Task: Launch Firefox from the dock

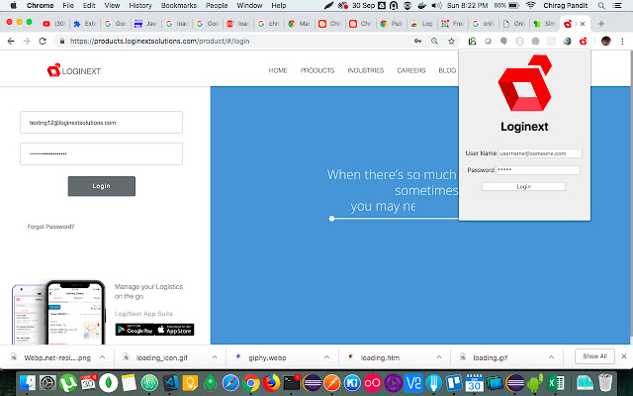Action: (x=271, y=382)
